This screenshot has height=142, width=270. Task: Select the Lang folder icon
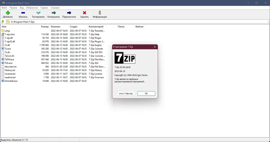3,31
